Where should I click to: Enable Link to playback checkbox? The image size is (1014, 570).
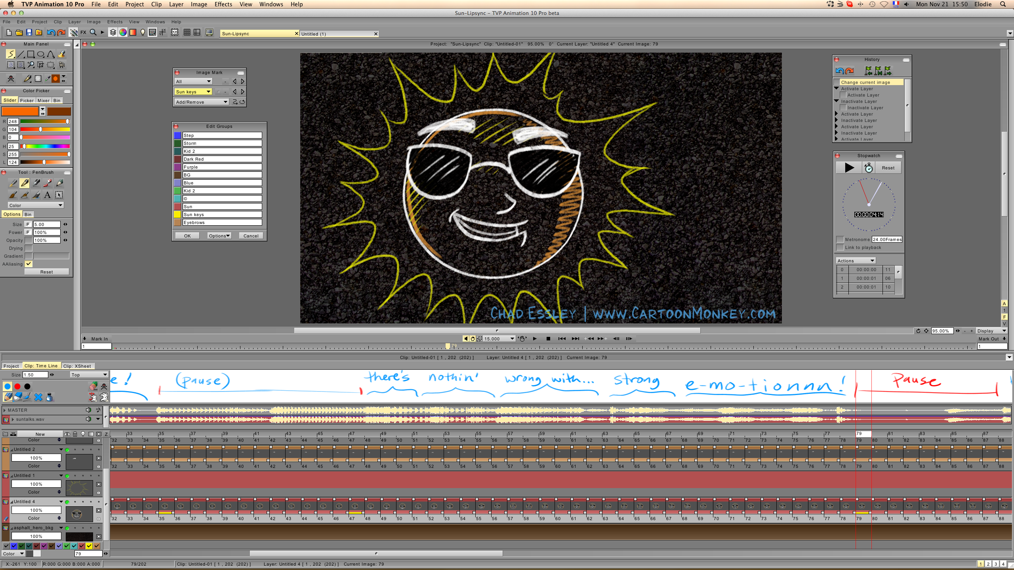[x=840, y=247]
